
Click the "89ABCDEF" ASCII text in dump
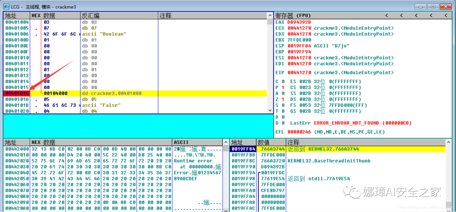tap(185, 179)
